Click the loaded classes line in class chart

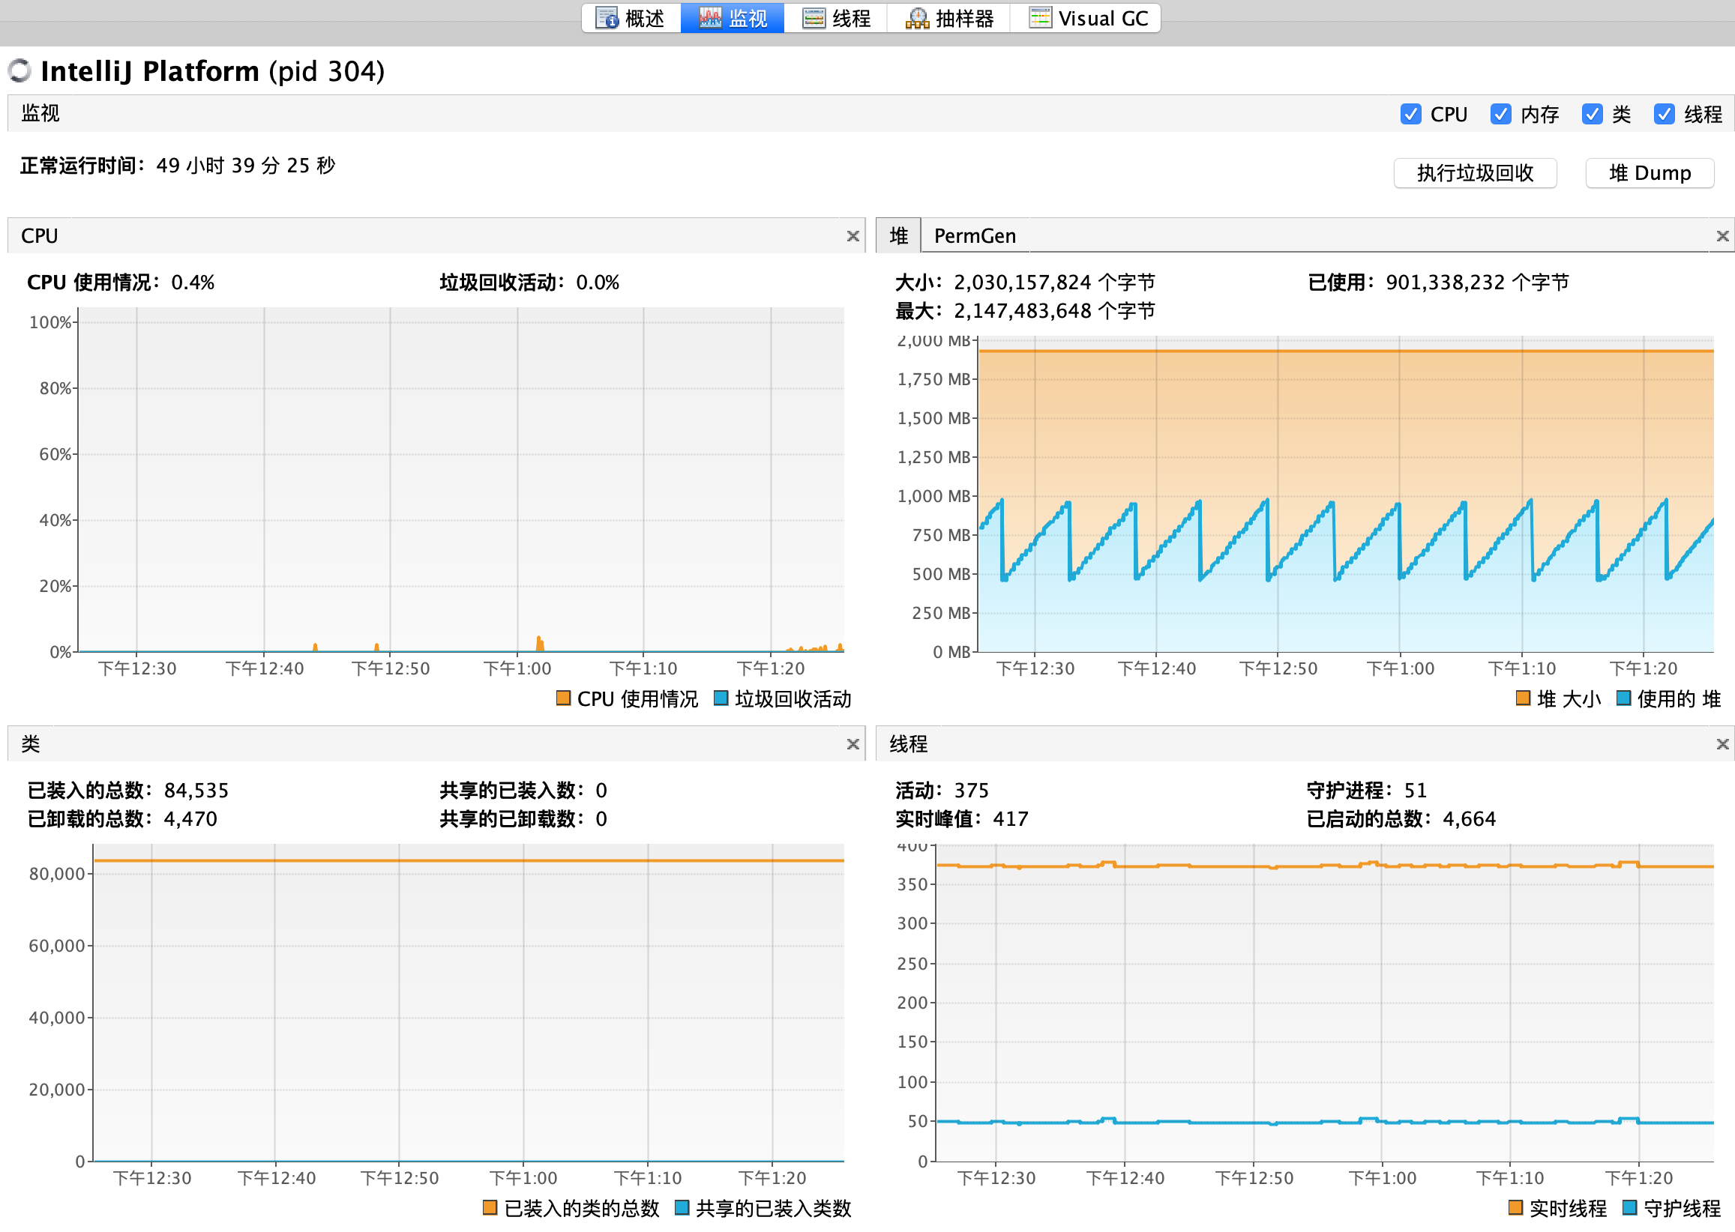pos(469,861)
